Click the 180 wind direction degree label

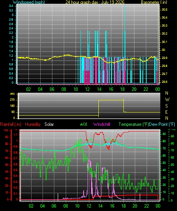pos(12,106)
